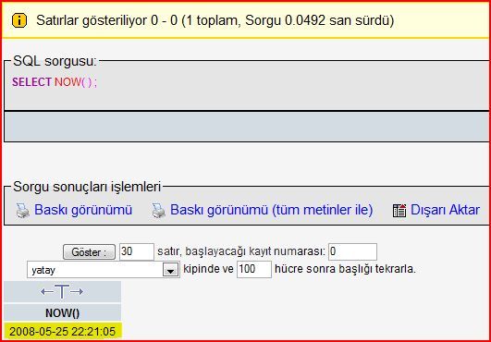The image size is (491, 342).
Task: Click the full texts toggle arrows icon
Action: point(62,291)
